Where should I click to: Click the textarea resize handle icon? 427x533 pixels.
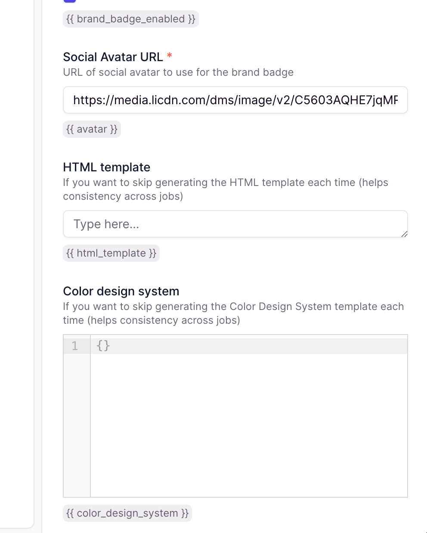coord(405,235)
